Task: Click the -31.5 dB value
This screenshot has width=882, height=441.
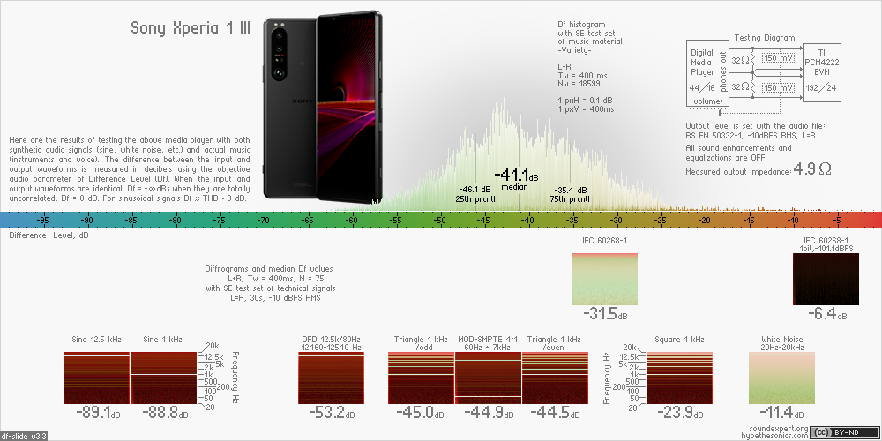Action: pos(605,315)
